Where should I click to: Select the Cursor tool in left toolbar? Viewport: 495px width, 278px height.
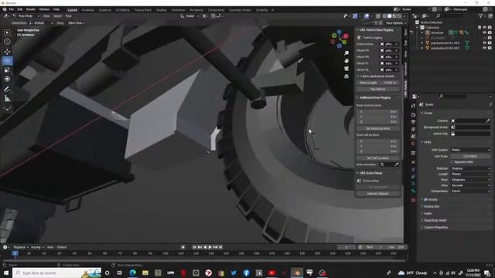coord(7,42)
